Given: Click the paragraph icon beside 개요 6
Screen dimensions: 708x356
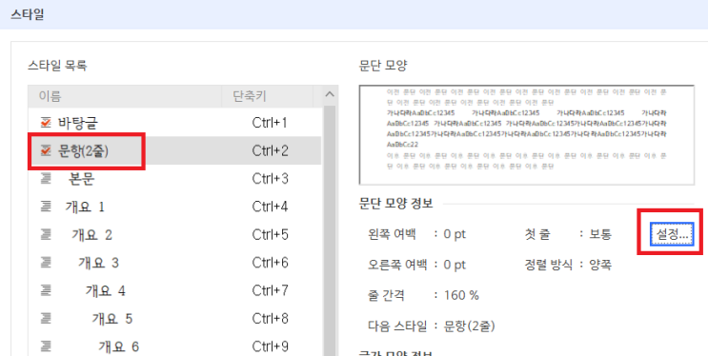Looking at the screenshot, I should (46, 346).
